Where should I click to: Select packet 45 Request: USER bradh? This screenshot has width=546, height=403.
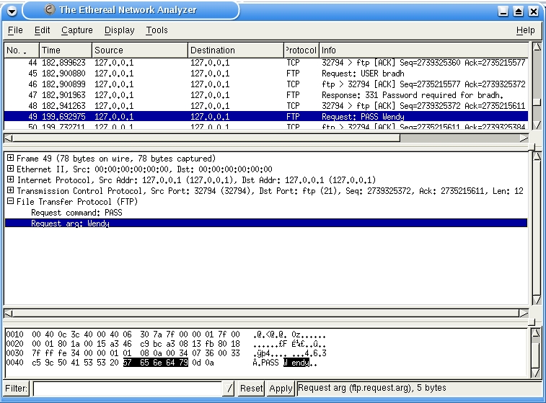tap(265, 74)
